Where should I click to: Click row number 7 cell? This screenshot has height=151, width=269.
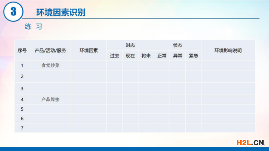pyautogui.click(x=22, y=128)
